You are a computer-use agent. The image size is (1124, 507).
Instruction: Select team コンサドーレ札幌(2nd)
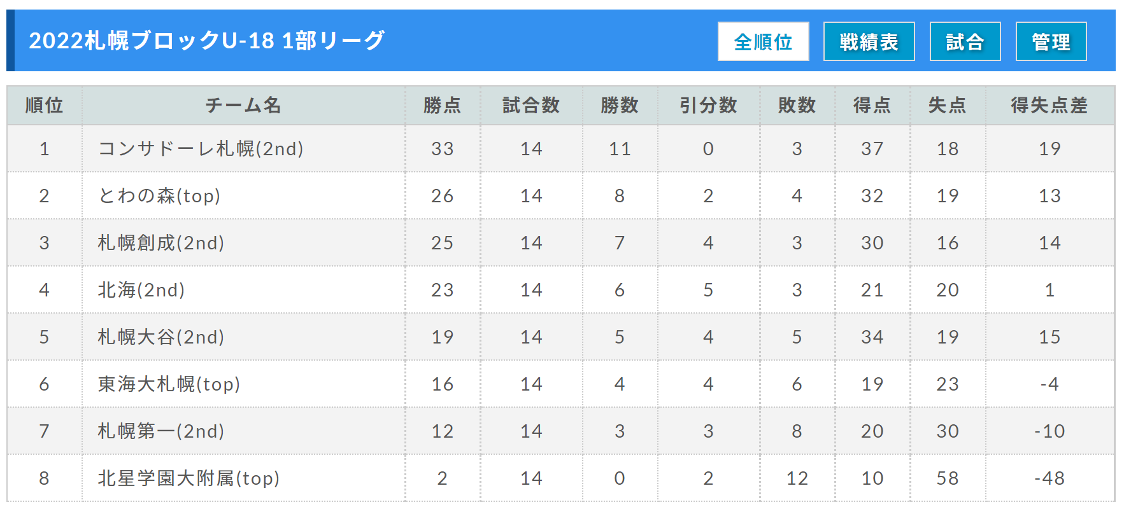[201, 149]
